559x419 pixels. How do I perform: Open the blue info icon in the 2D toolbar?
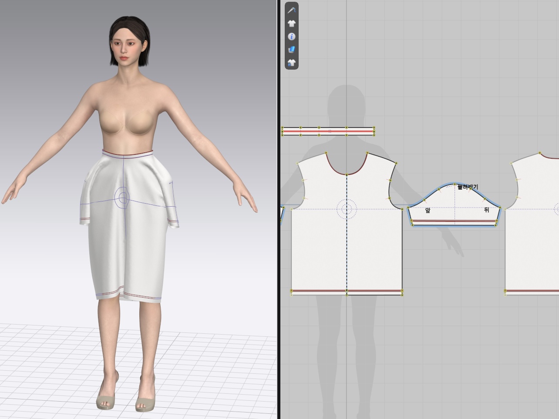click(x=291, y=37)
